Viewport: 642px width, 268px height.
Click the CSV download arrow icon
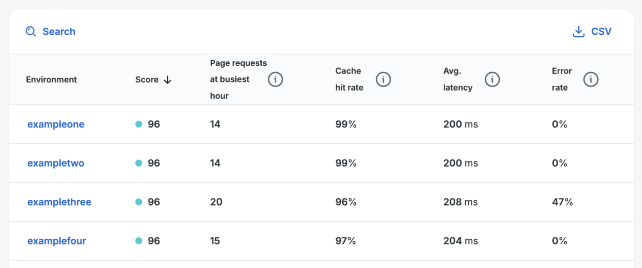(578, 31)
